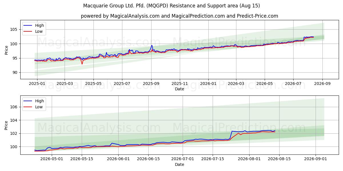Click the 2026-09 tick label on the upper chart

pos(322,84)
